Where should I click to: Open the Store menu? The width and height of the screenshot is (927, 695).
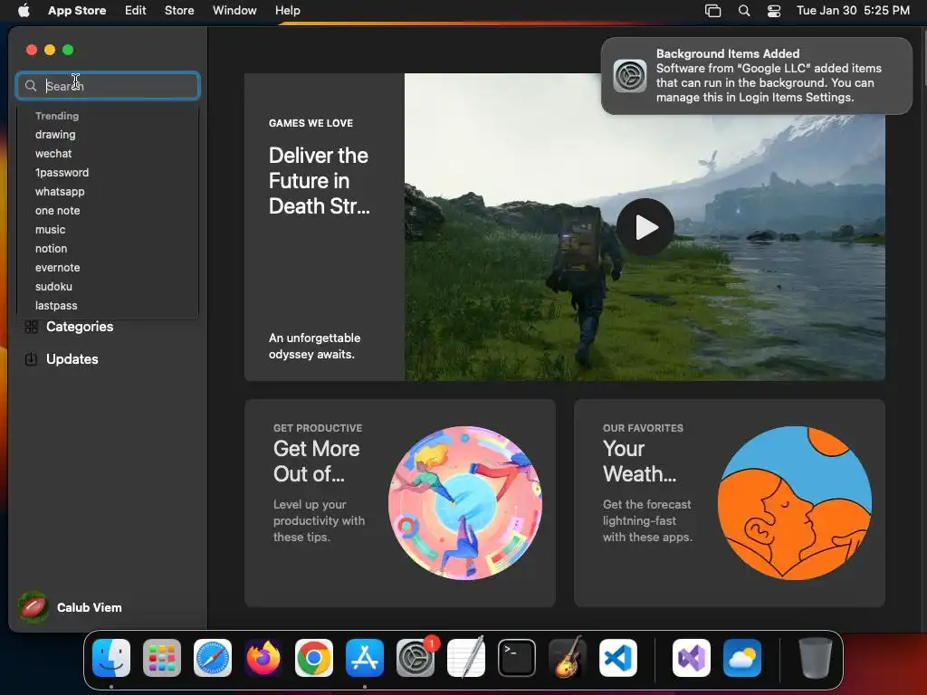(179, 11)
